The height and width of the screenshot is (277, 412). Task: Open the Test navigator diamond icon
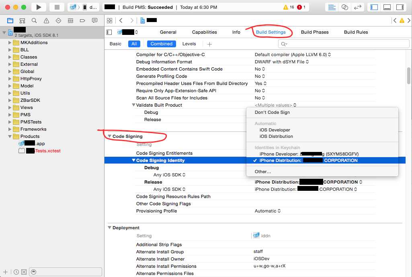pos(58,20)
